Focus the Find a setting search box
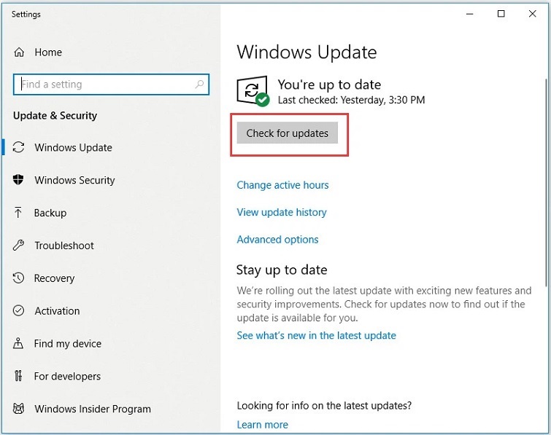The image size is (551, 435). [106, 85]
